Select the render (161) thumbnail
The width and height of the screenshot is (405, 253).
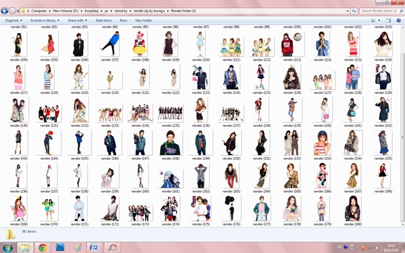pos(171,179)
